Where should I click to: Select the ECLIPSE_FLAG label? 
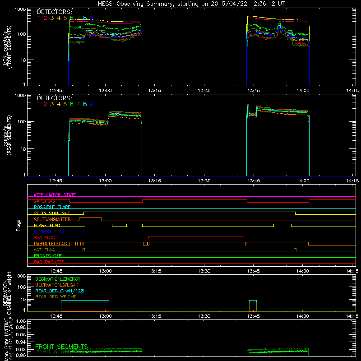click(49, 231)
